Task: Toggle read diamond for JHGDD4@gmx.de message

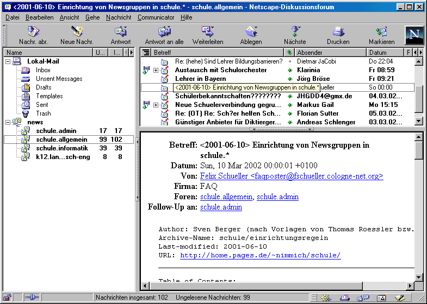Action: point(290,96)
